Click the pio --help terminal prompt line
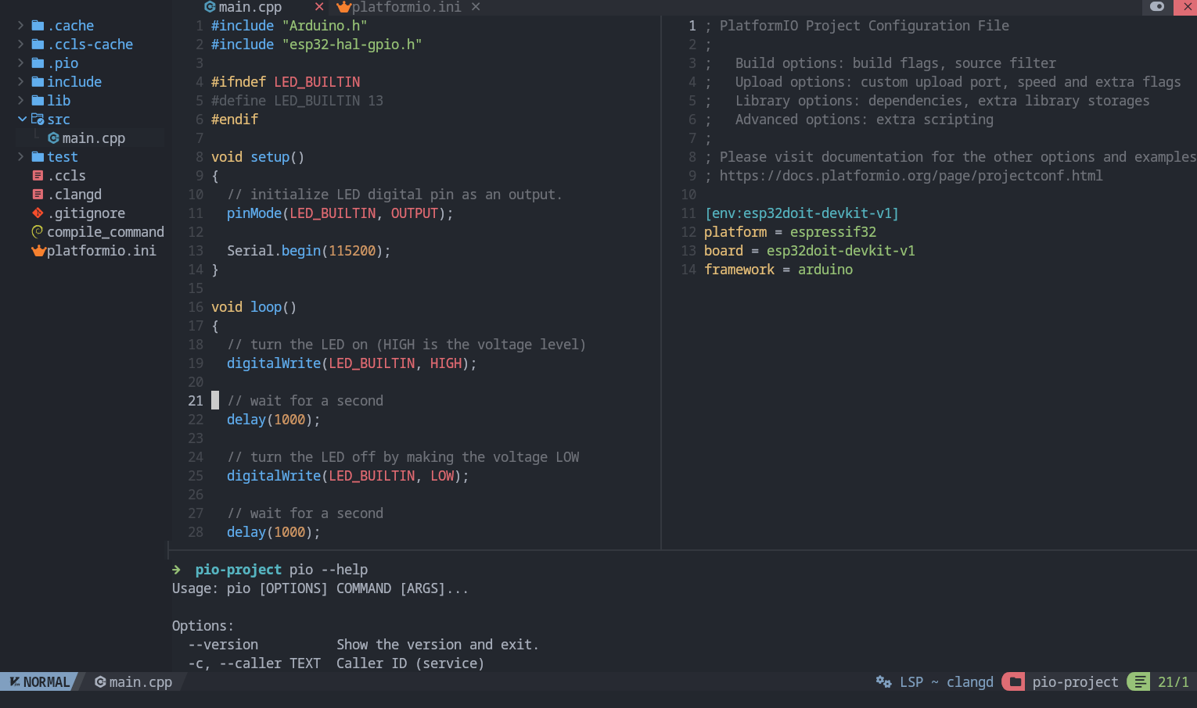 click(x=270, y=570)
